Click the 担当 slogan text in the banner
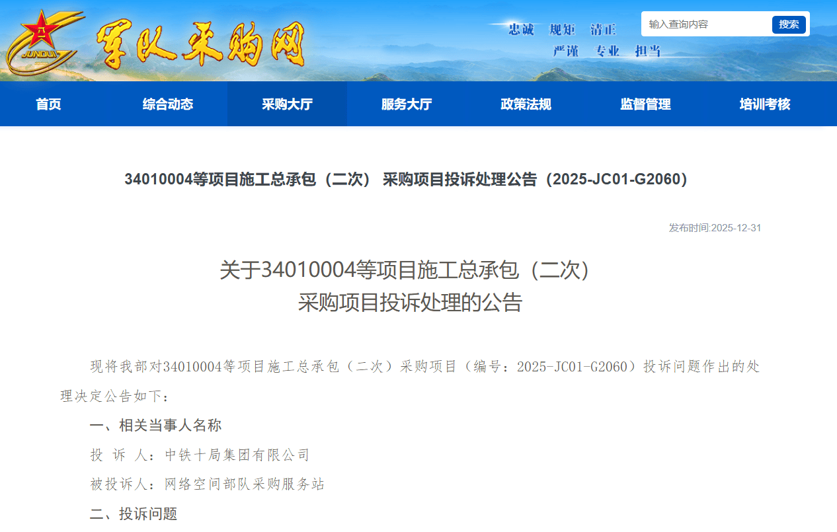This screenshot has width=837, height=532. coord(648,52)
